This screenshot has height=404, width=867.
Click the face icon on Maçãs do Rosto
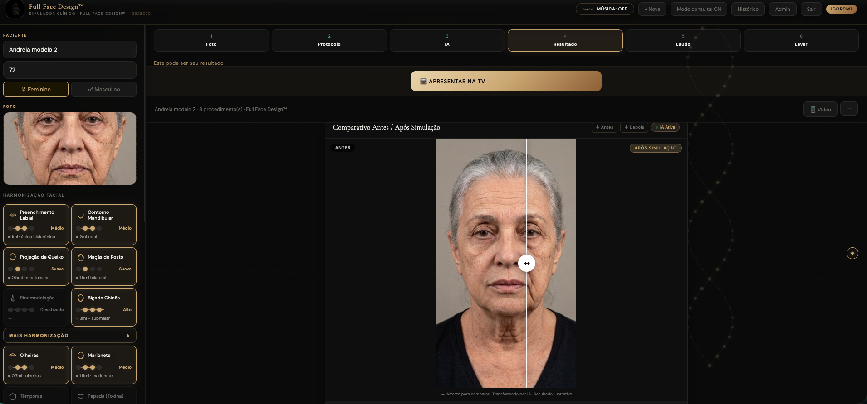(81, 257)
